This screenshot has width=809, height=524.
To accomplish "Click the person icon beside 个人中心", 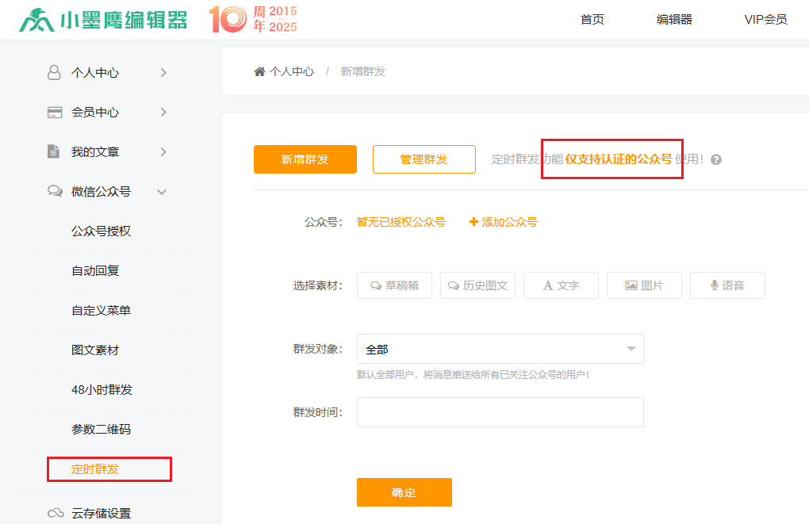I will tap(54, 72).
